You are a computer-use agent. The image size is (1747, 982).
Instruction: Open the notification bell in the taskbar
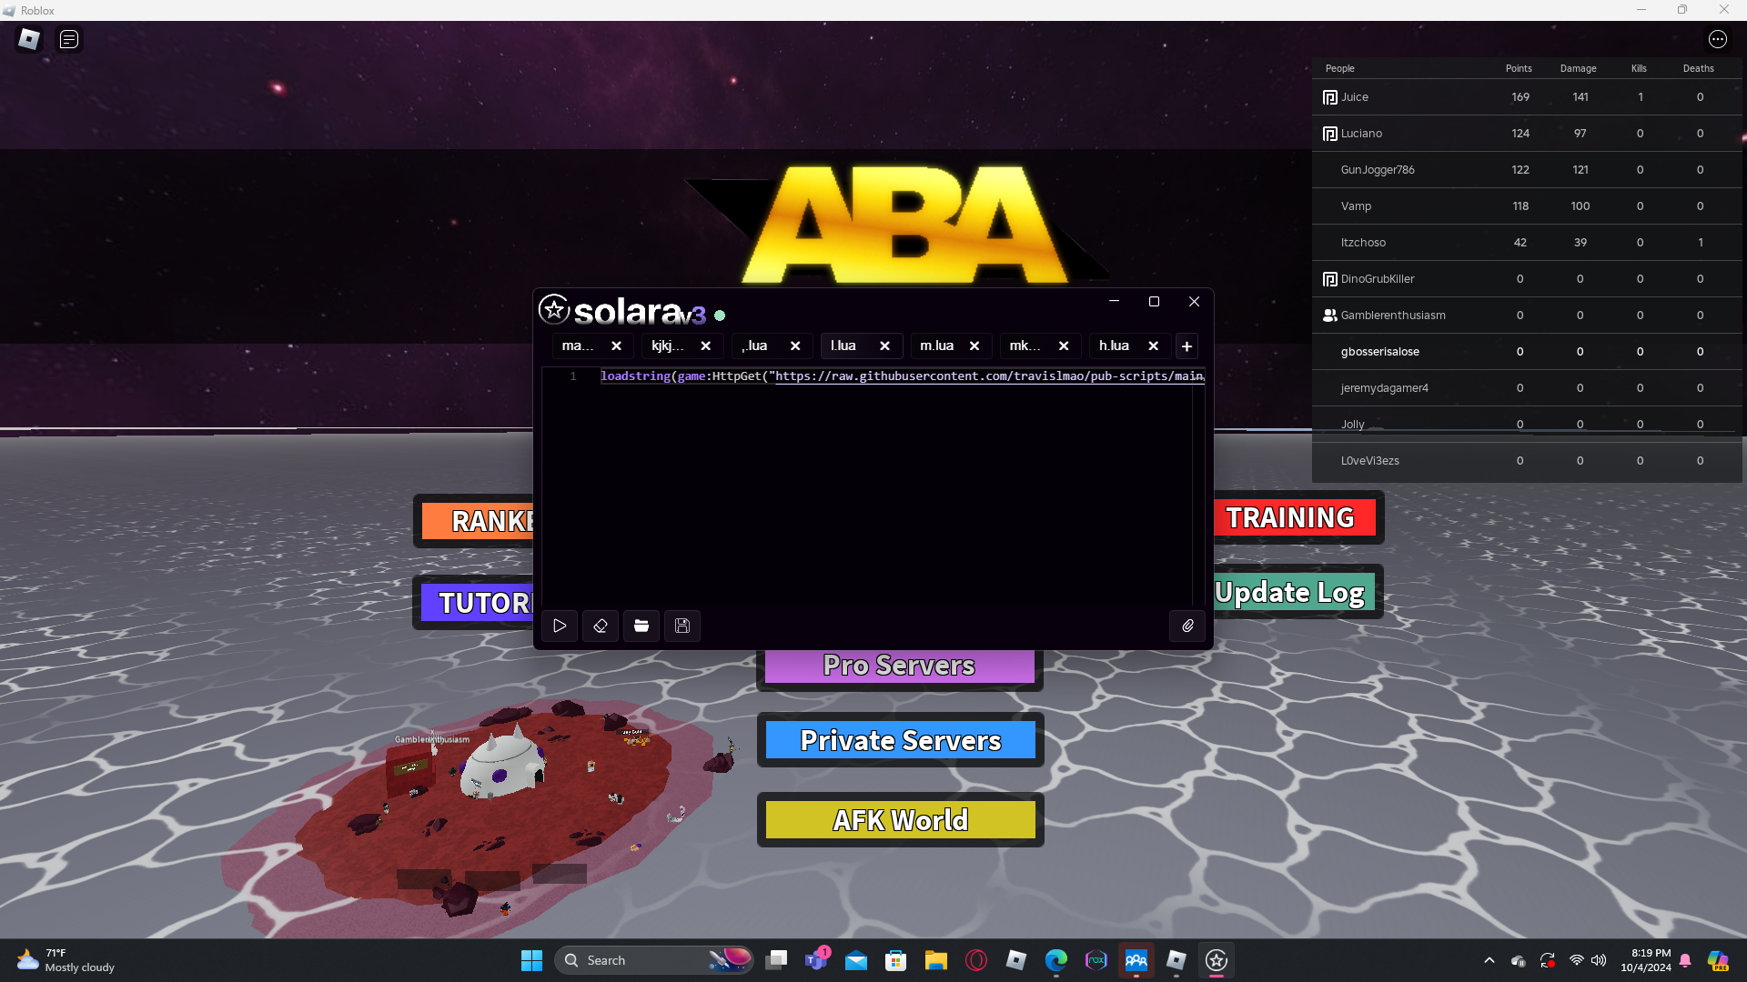(x=1685, y=960)
